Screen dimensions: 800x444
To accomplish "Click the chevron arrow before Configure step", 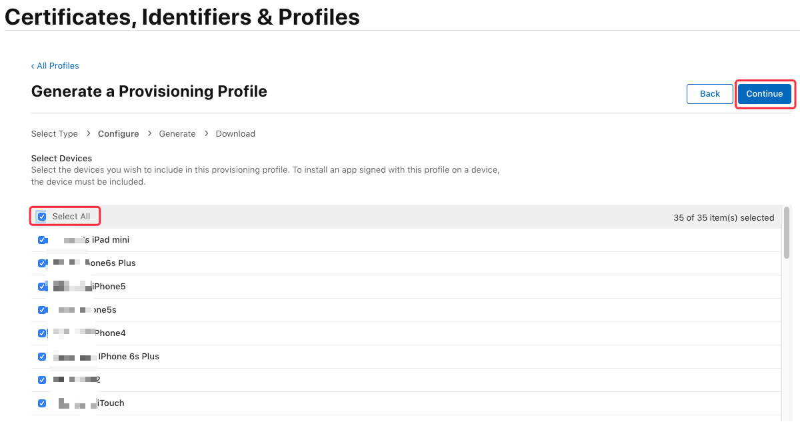I will point(88,134).
